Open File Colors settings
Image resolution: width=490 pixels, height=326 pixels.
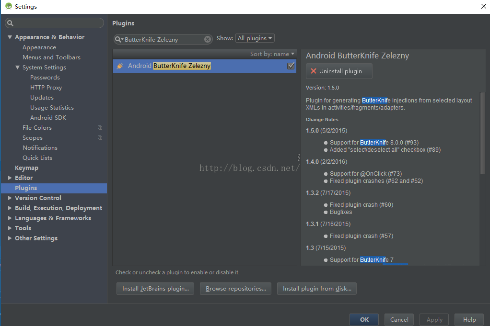coord(37,128)
